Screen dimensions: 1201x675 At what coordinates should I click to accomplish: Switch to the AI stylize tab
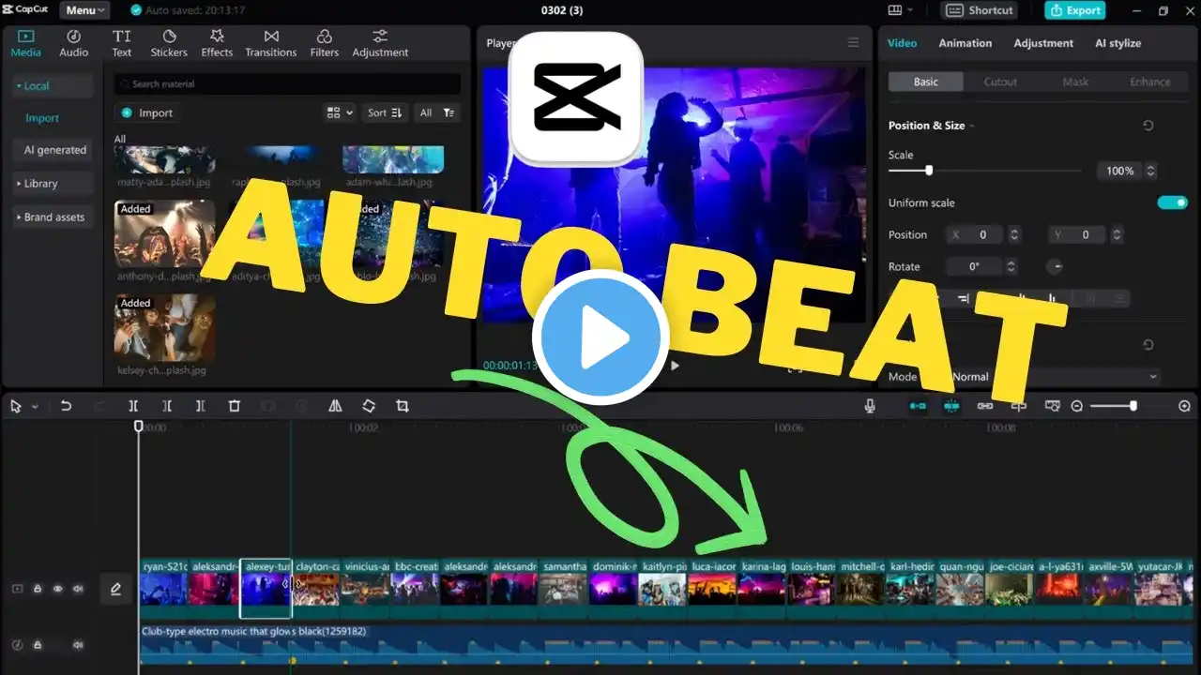tap(1117, 43)
